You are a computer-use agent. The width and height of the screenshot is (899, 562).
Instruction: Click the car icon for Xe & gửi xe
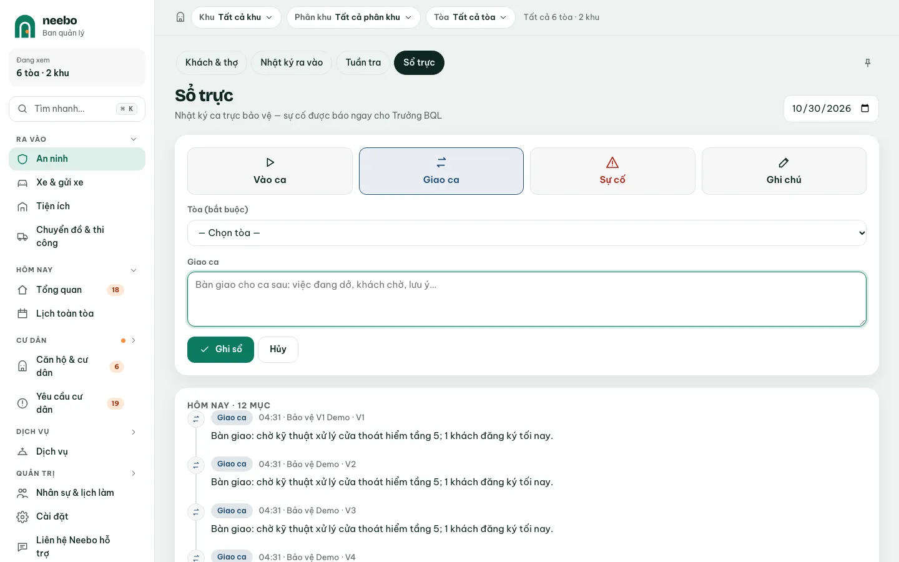(22, 183)
